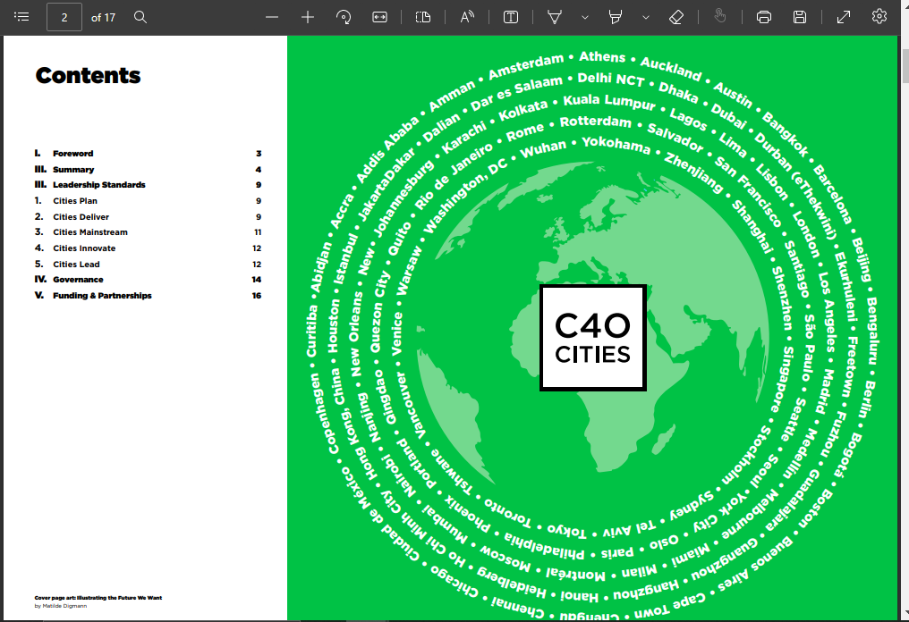Enter full screen mode
The image size is (909, 622).
point(844,17)
